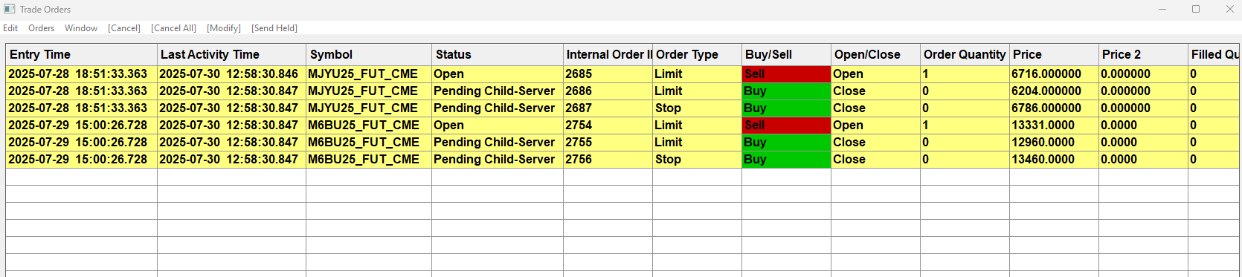Image resolution: width=1242 pixels, height=277 pixels.
Task: Open the Window menu
Action: coord(81,27)
